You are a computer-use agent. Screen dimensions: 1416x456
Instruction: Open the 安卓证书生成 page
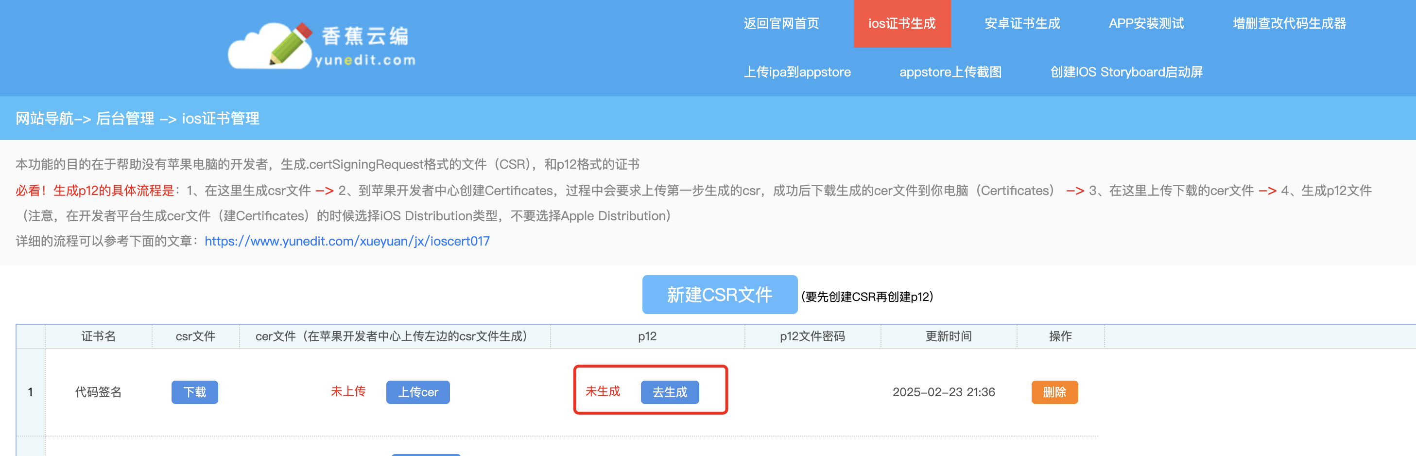[1022, 24]
